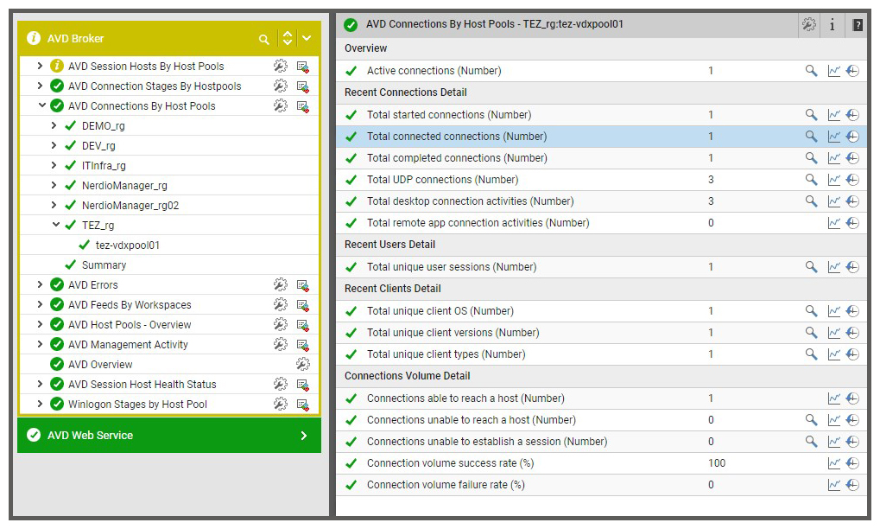Select the Connection volume success rate measure
This screenshot has width=880, height=529.
[450, 463]
